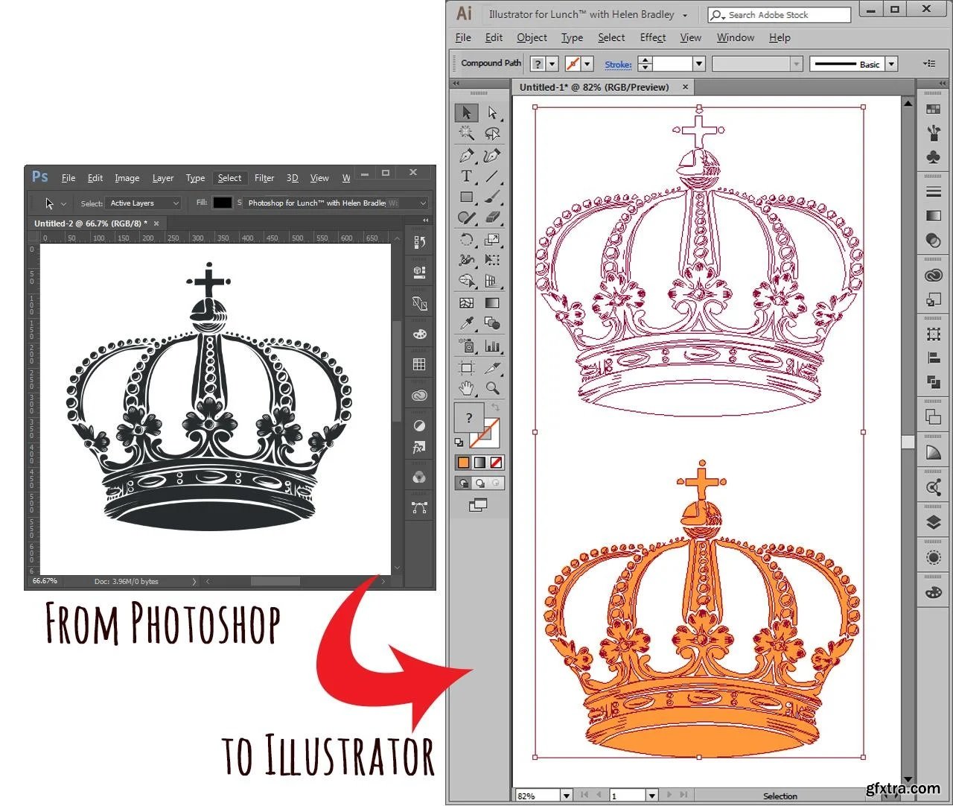The height and width of the screenshot is (806, 953).
Task: Click the Stroke link in control bar
Action: pos(618,64)
